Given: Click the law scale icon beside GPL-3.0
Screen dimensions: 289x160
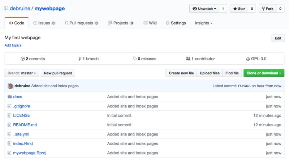Looking at the screenshot, I should 248,59.
